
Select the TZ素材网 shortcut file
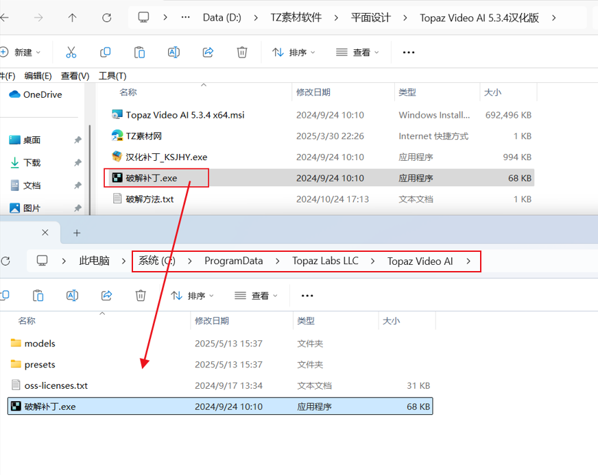coord(321,136)
